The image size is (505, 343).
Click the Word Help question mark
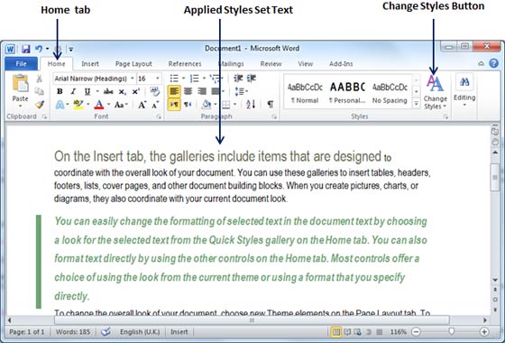pos(494,63)
